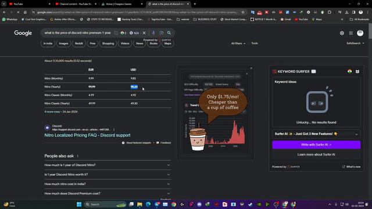Expand 'How much nitro cost in India?'
This screenshot has height=209, width=372.
(108, 184)
